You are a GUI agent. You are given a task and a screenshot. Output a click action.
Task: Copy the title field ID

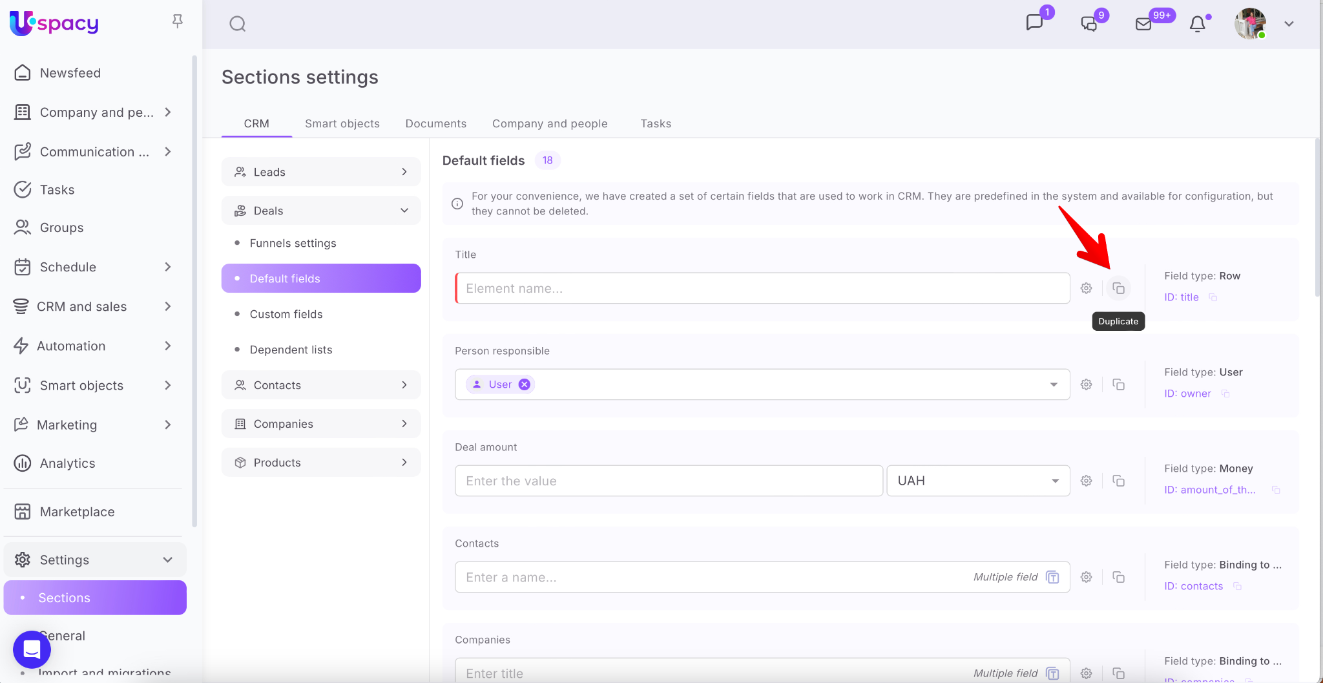(1213, 297)
